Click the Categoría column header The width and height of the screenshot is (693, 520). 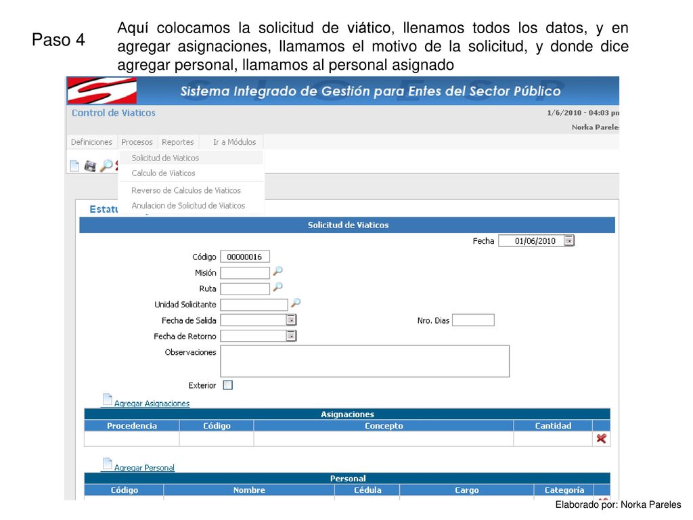click(564, 490)
